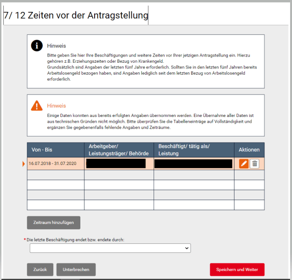The height and width of the screenshot is (280, 292).
Task: Click the trash can delete icon
Action: tap(254, 164)
